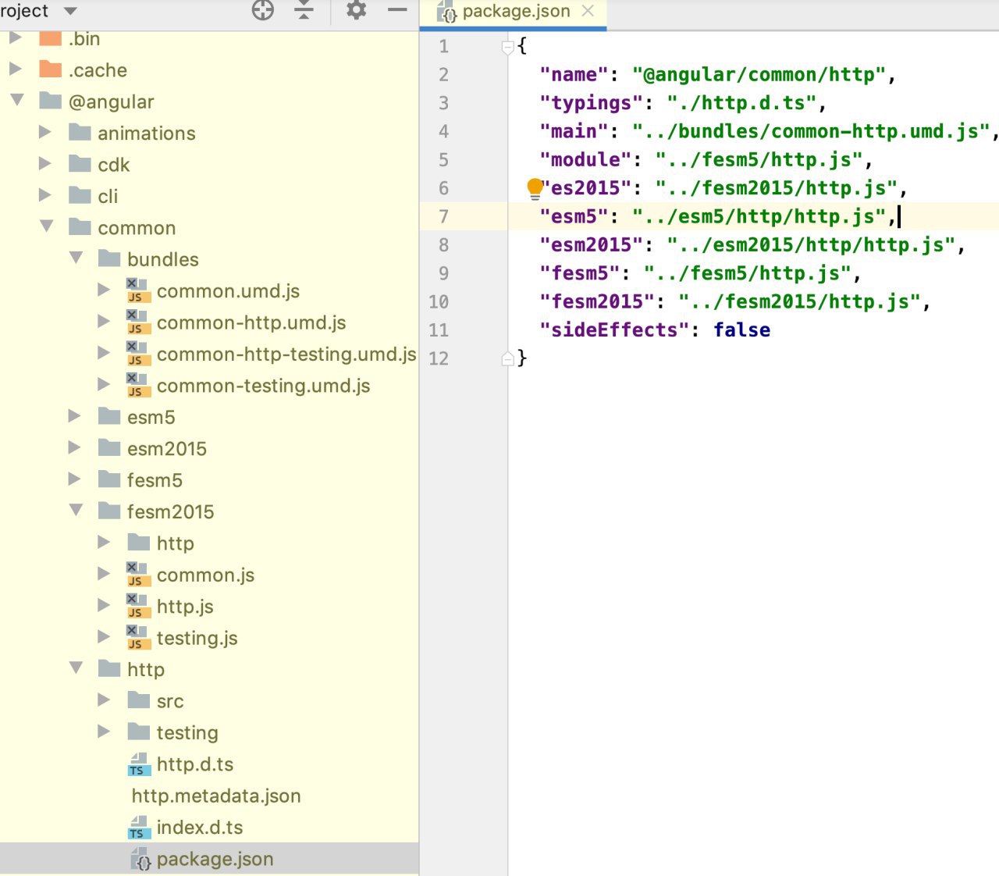The height and width of the screenshot is (876, 999).
Task: Click the http.d.ts TypeScript file icon
Action: coord(138,764)
